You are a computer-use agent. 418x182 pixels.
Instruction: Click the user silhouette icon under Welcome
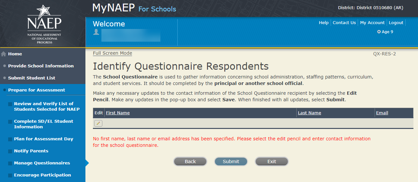pyautogui.click(x=96, y=32)
